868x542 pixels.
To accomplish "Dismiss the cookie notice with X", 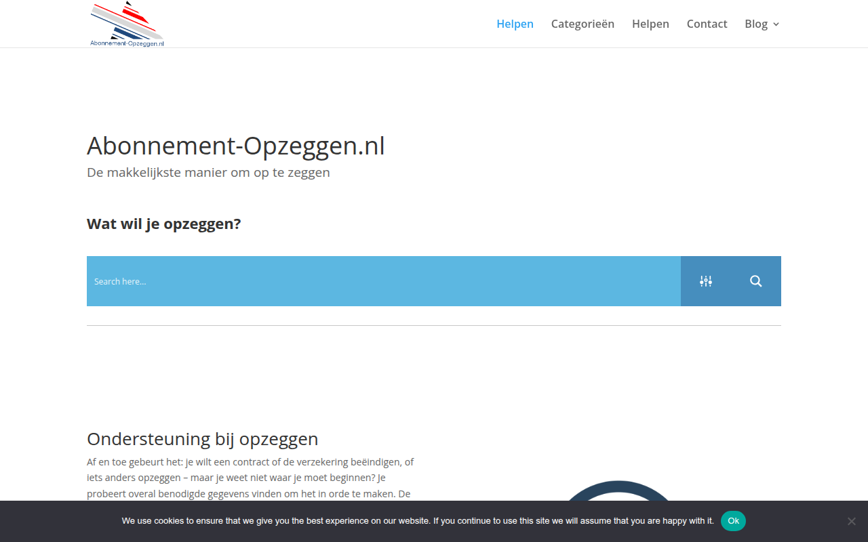I will click(x=852, y=521).
